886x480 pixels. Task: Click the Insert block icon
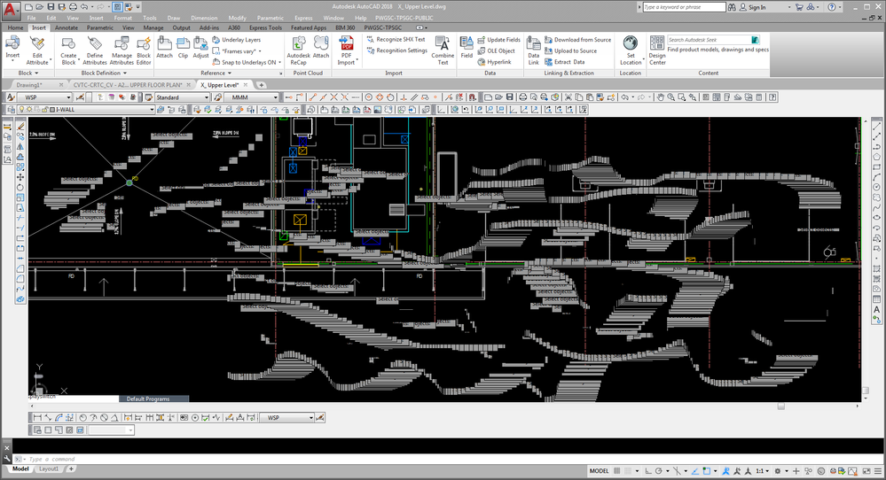point(12,44)
